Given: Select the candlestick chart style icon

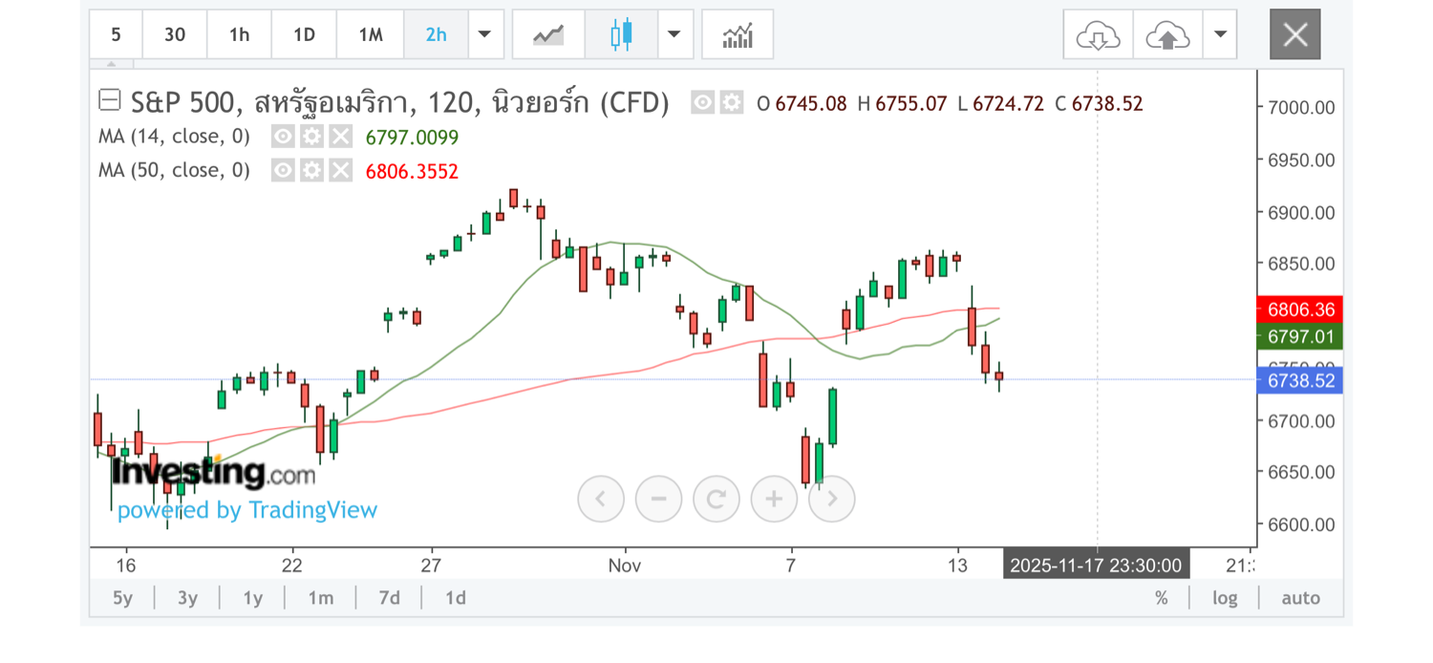Looking at the screenshot, I should (x=621, y=35).
